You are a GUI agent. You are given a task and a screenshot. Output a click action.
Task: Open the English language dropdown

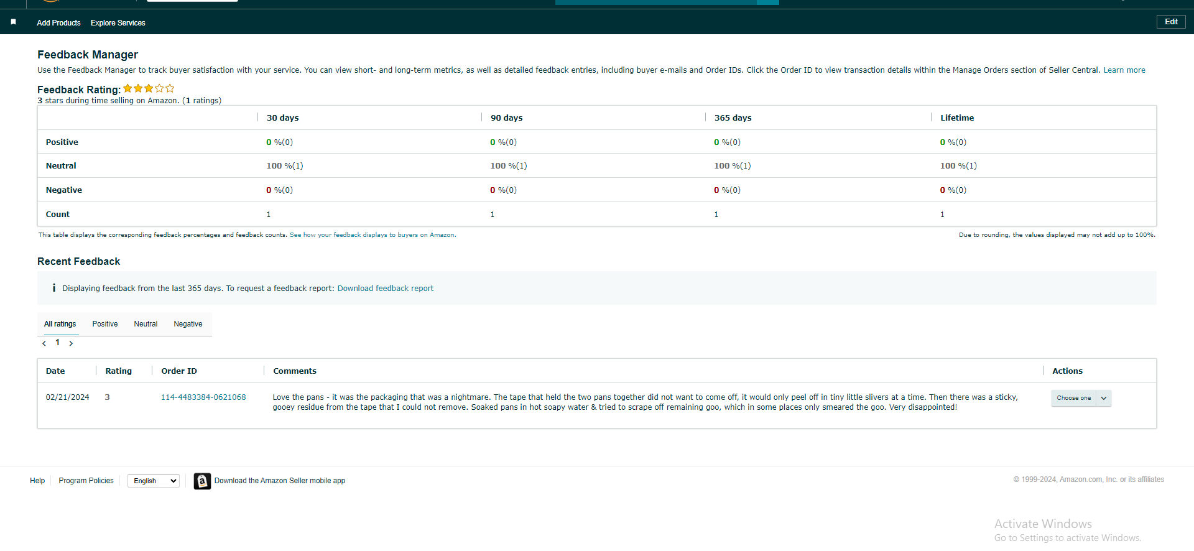154,481
